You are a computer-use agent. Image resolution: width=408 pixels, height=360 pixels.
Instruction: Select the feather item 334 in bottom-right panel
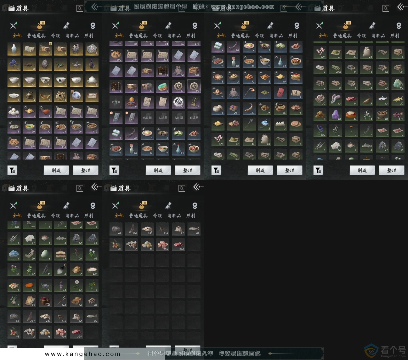tap(132, 229)
